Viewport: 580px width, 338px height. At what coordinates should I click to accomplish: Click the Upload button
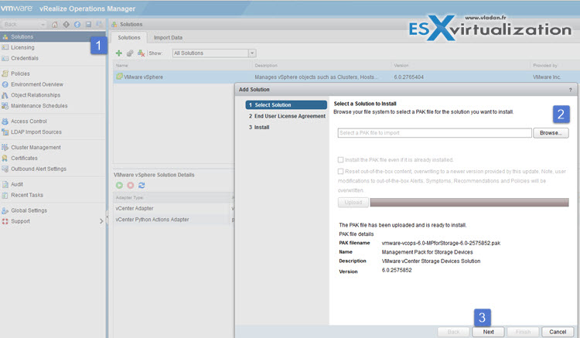tap(353, 203)
